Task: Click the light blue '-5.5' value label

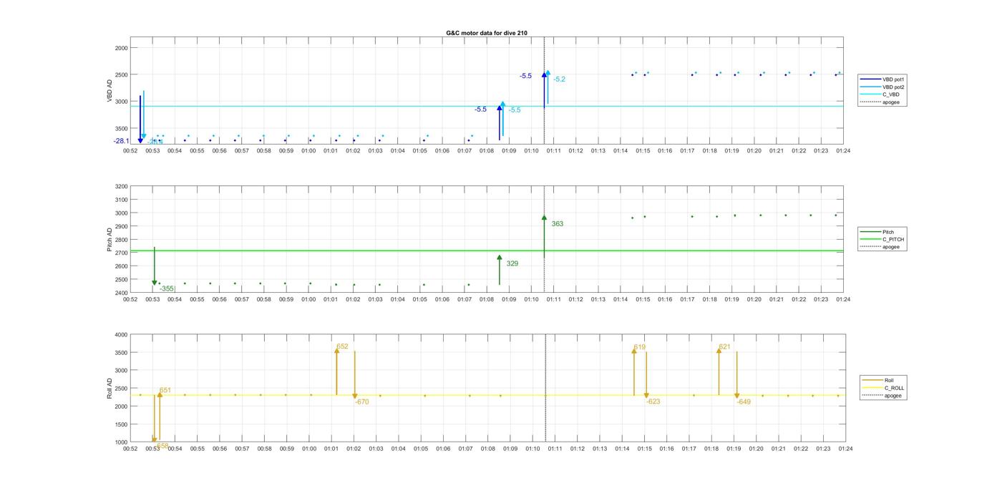Action: point(515,110)
